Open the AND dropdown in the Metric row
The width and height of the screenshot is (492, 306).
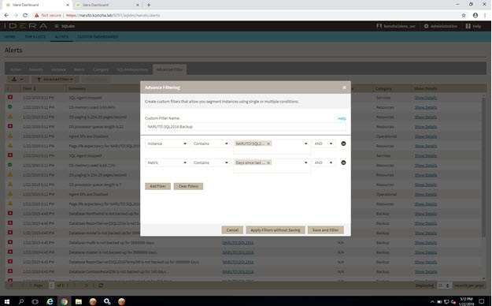[x=324, y=162]
